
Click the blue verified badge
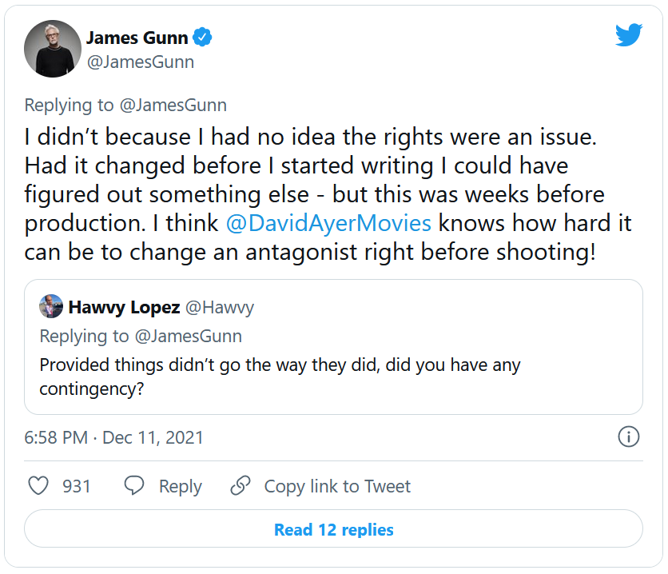coord(204,37)
